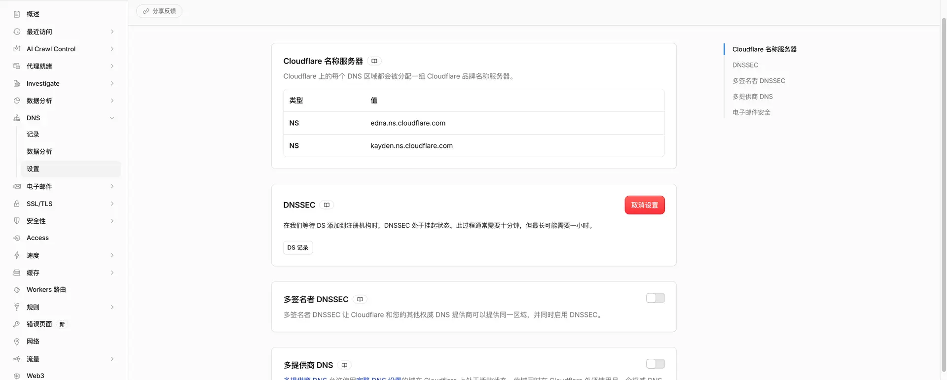The image size is (947, 380).
Task: Click the red 取消设置 button
Action: (x=645, y=205)
